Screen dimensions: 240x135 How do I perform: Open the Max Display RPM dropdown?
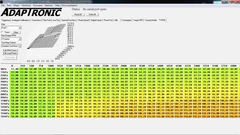point(20,39)
